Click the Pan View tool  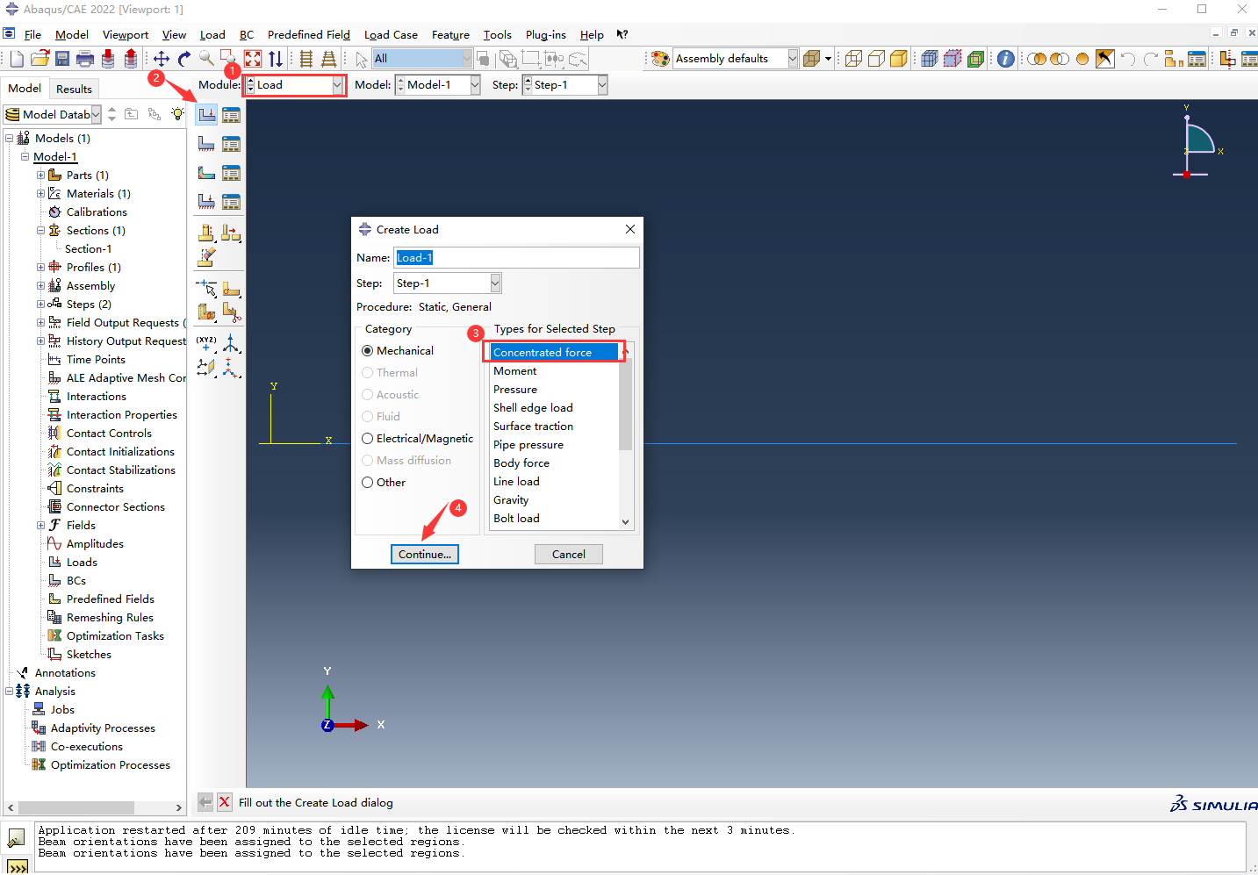pos(162,59)
